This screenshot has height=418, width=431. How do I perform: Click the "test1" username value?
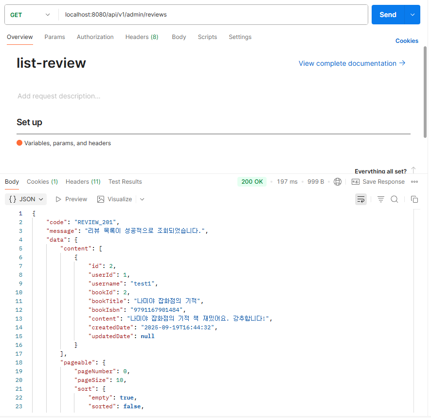tap(143, 284)
